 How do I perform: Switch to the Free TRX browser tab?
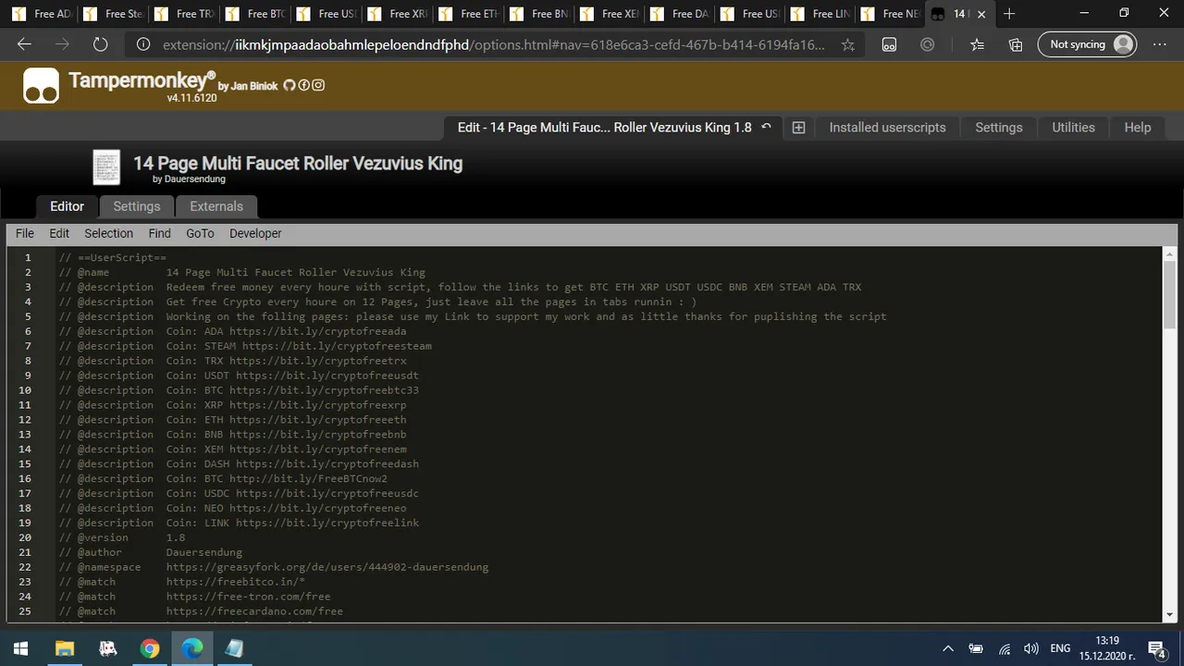[185, 14]
